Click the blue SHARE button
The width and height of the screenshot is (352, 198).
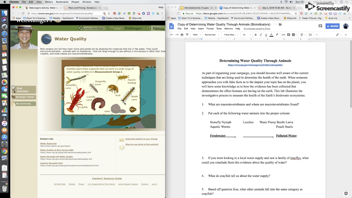pos(332,26)
